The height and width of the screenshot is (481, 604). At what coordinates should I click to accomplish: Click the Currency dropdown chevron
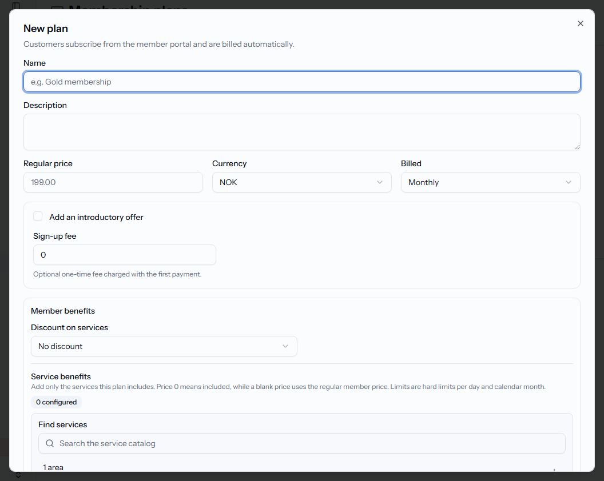[380, 182]
